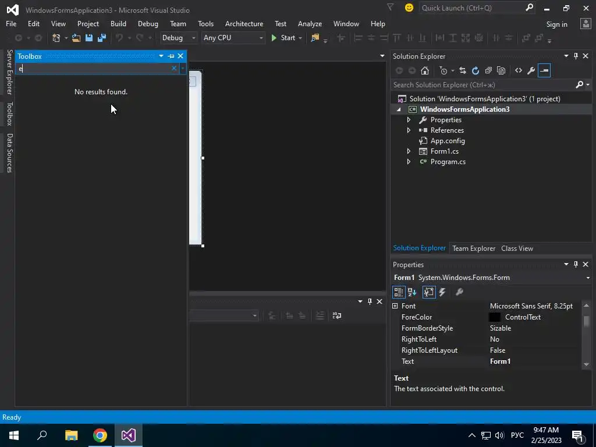Click the FormBorderStyle value Sizable
This screenshot has width=596, height=447.
500,328
